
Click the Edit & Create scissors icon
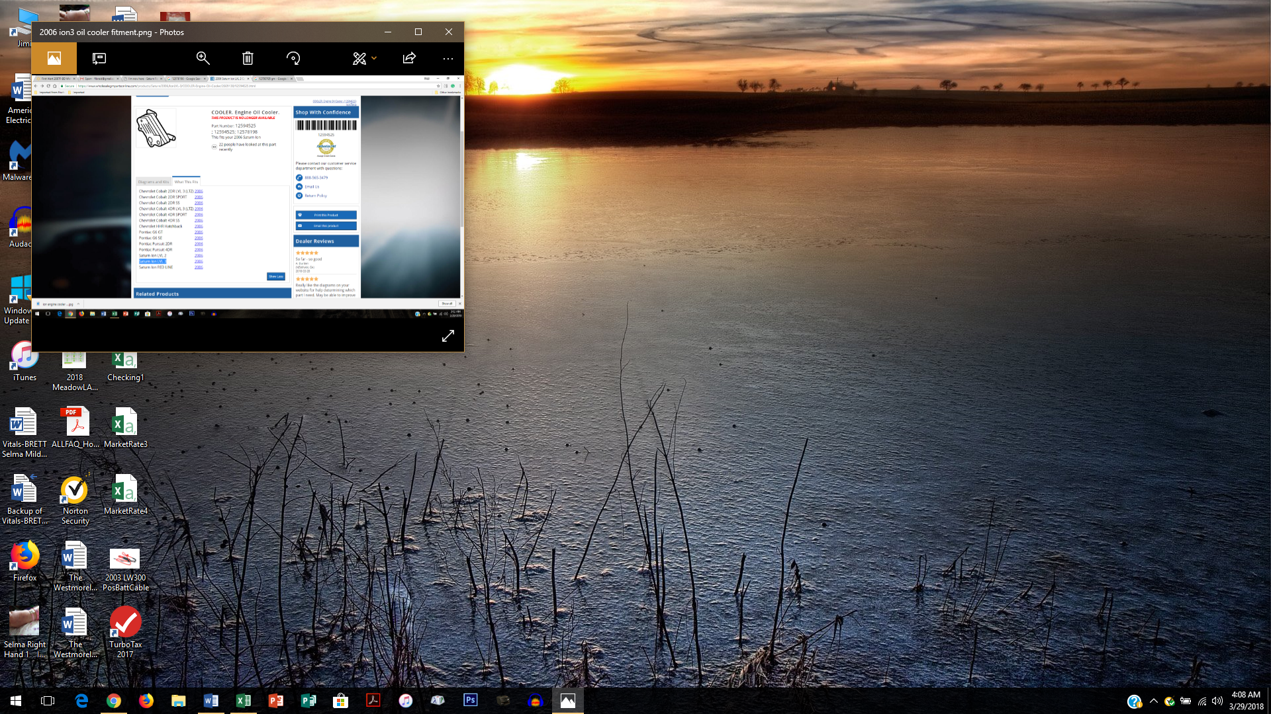(x=359, y=58)
